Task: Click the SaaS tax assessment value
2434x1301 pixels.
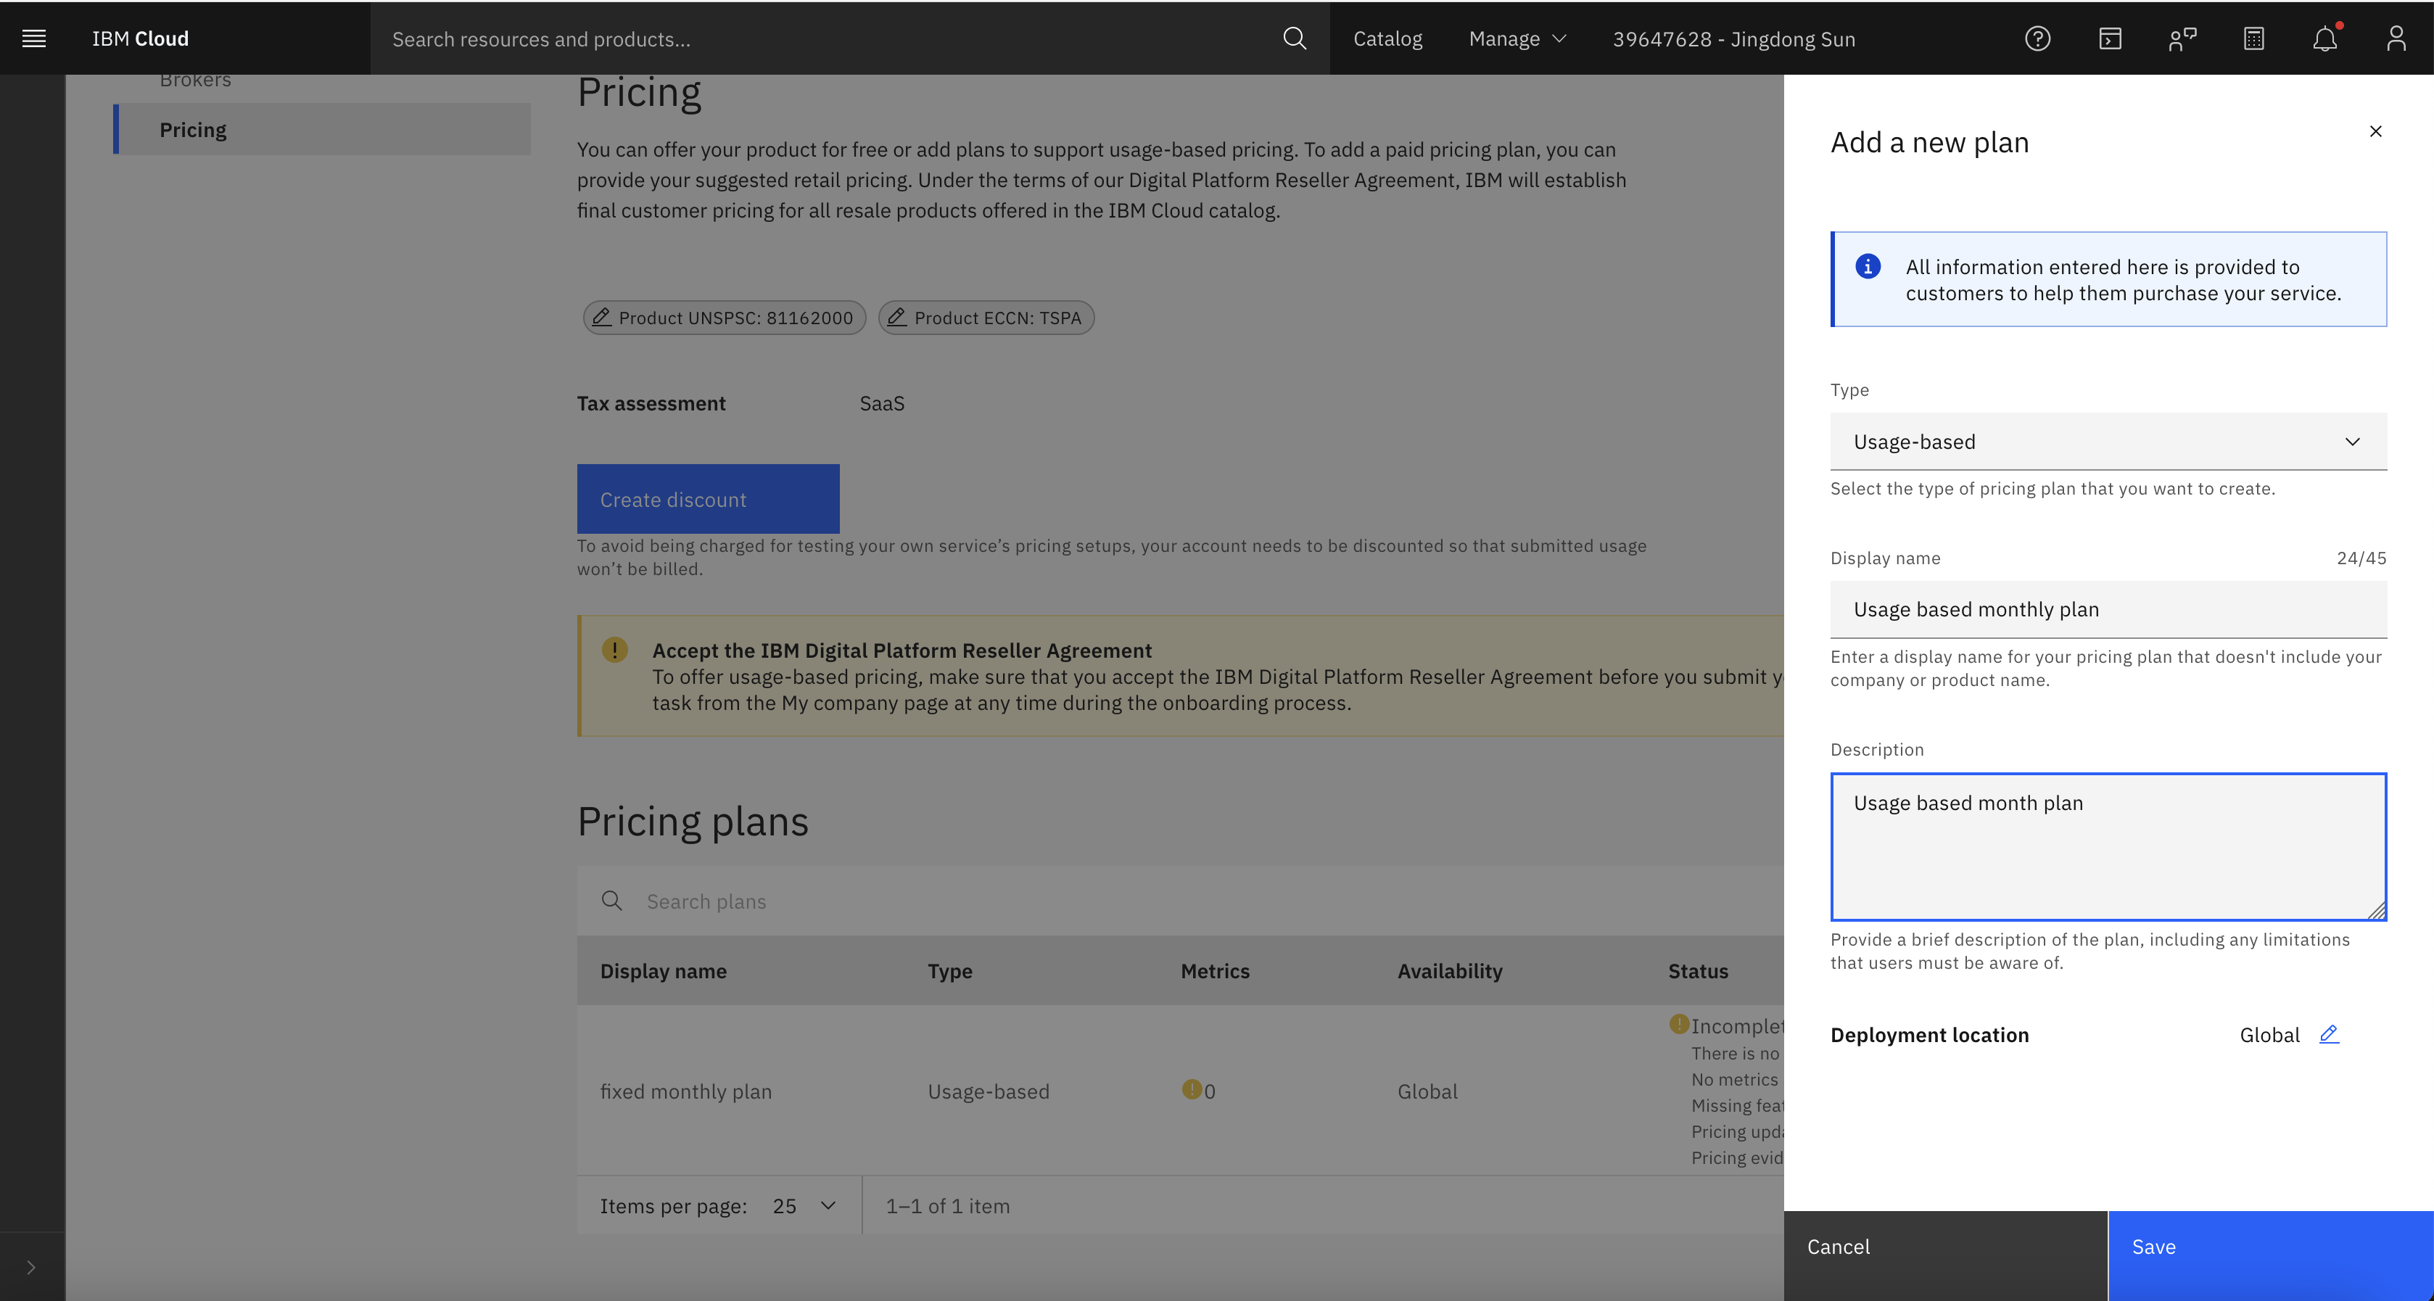Action: [x=882, y=403]
